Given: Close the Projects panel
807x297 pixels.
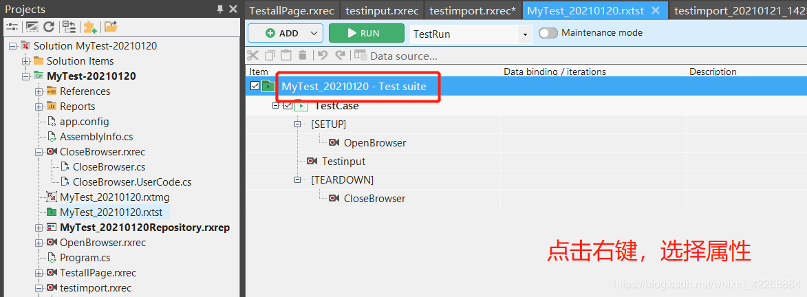Looking at the screenshot, I should (233, 9).
